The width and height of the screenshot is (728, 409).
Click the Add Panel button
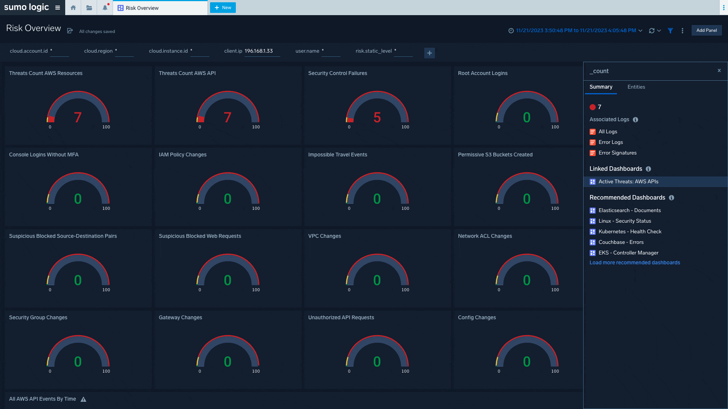coord(706,30)
